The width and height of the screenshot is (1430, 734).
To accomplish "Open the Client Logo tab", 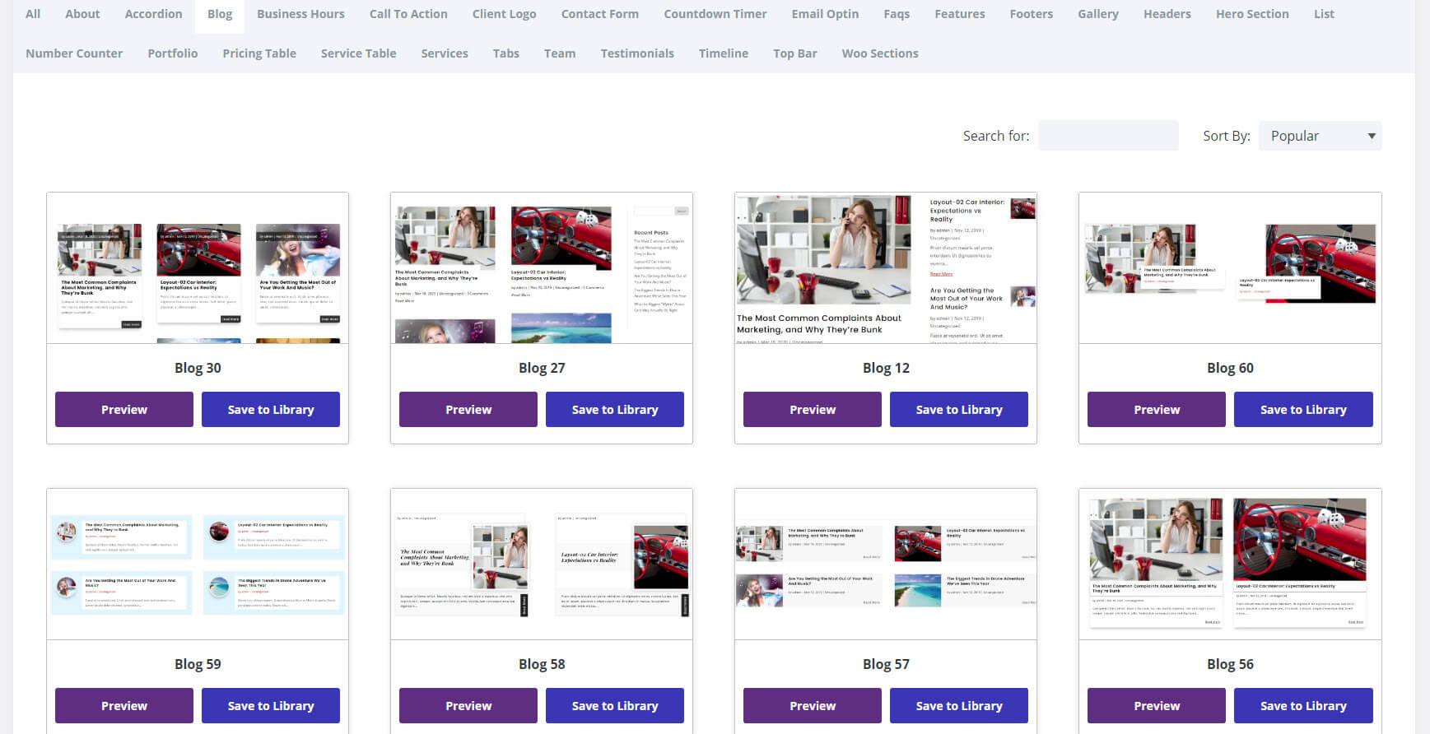I will point(504,14).
